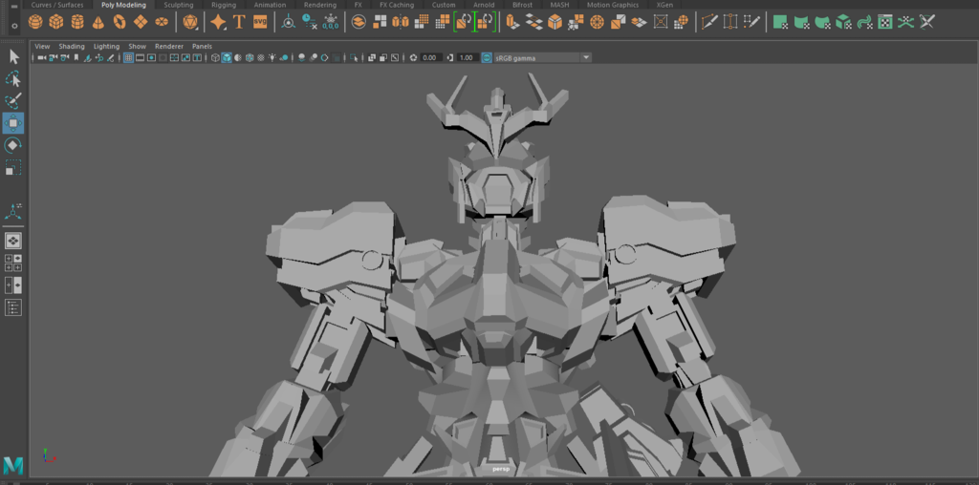Choose the Paint Selection tool
Image resolution: width=979 pixels, height=485 pixels.
click(x=13, y=101)
